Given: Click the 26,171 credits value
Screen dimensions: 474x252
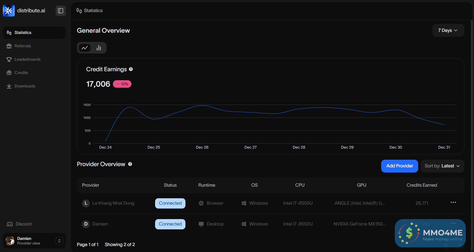Looking at the screenshot, I should click(422, 203).
